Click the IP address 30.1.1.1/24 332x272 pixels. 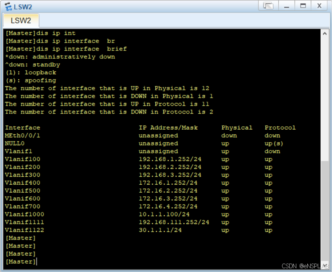coord(160,230)
